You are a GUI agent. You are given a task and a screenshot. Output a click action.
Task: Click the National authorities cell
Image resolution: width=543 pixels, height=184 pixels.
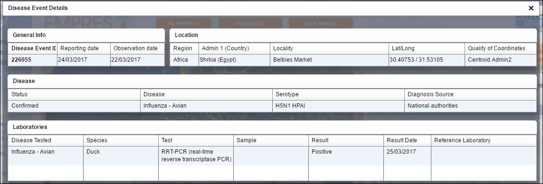point(470,106)
